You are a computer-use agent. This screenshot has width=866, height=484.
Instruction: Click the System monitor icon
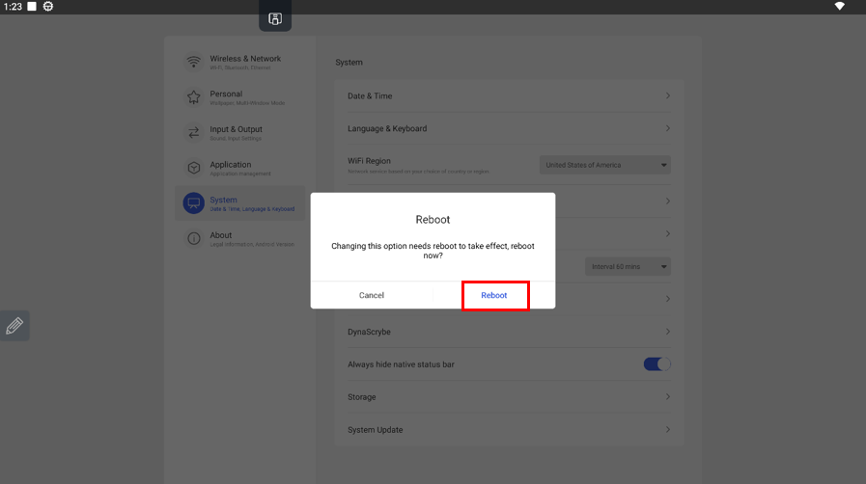click(193, 203)
